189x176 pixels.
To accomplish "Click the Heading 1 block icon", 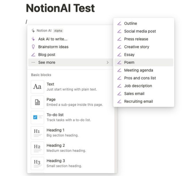I will coord(37,133).
